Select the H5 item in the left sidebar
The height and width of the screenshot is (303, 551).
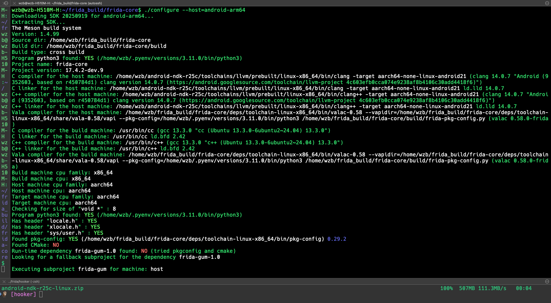click(4, 58)
